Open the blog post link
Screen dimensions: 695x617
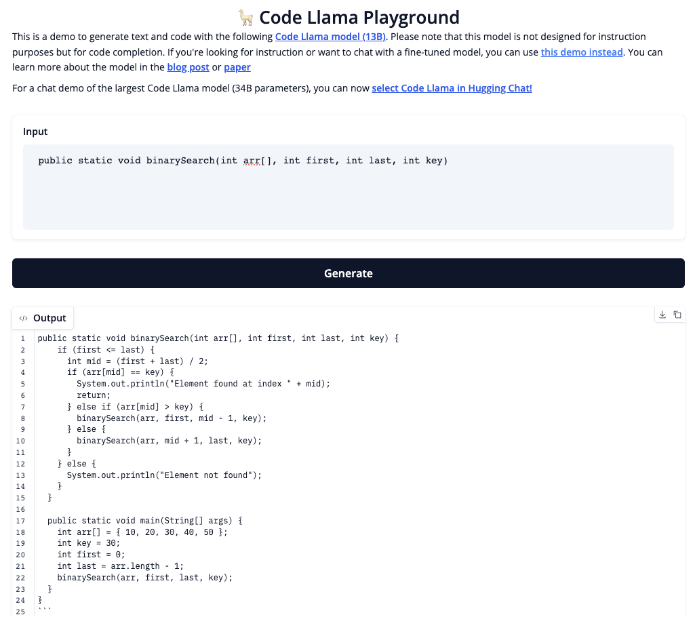(188, 66)
